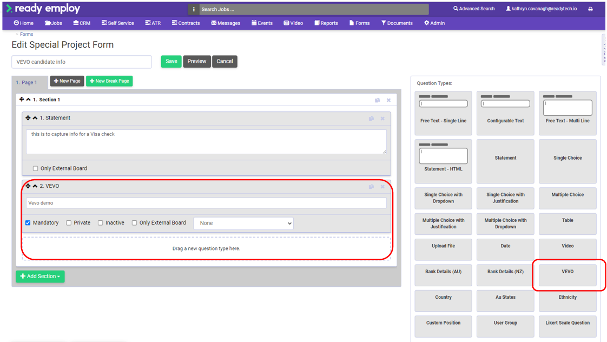Move handle icon for VEVO question
This screenshot has height=342, width=607.
pos(28,186)
